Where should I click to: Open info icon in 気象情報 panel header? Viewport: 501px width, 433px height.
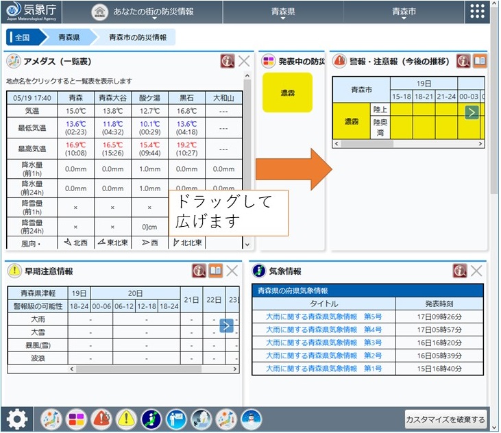[460, 271]
